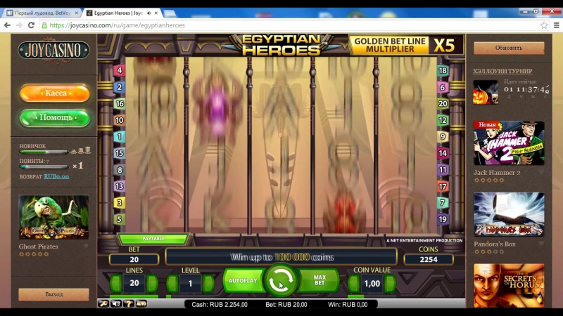The image size is (563, 316).
Task: Open game help question mark icon
Action: 128,304
